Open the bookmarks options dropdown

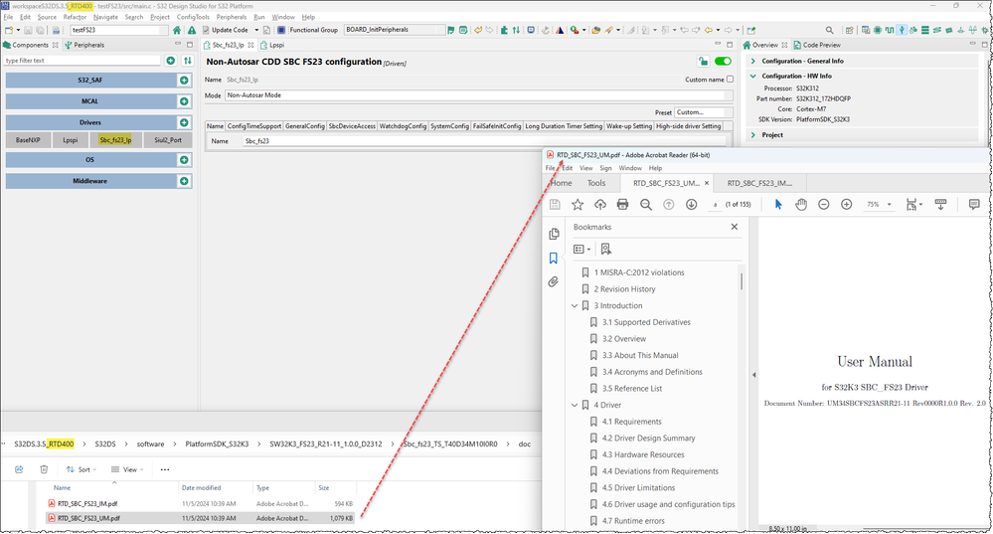pos(581,249)
